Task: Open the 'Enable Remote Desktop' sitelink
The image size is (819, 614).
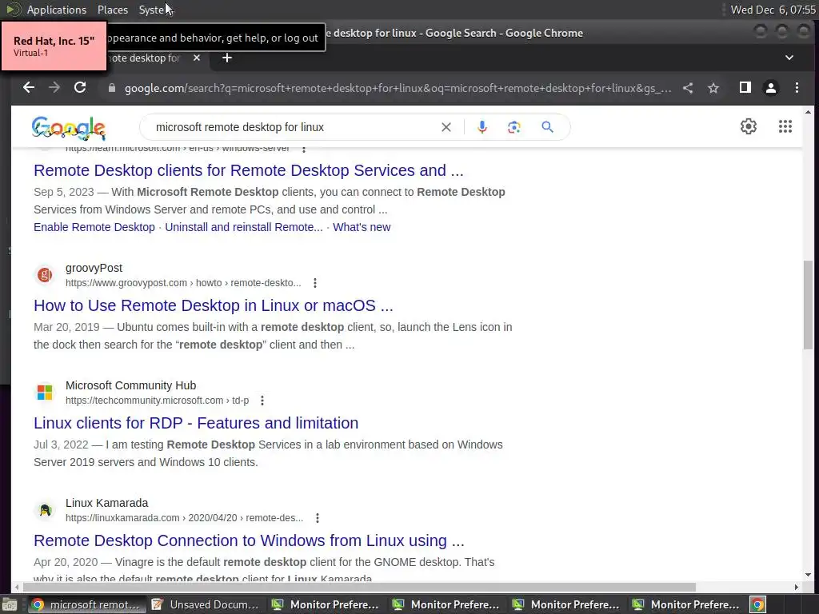Action: pos(94,227)
